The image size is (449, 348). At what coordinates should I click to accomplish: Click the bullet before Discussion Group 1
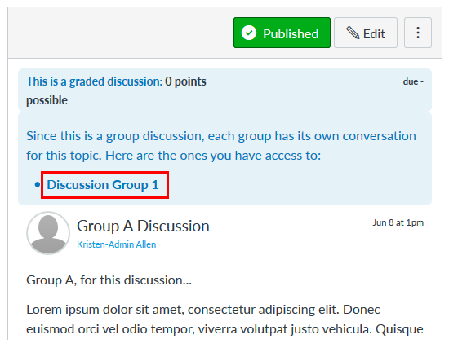[38, 185]
